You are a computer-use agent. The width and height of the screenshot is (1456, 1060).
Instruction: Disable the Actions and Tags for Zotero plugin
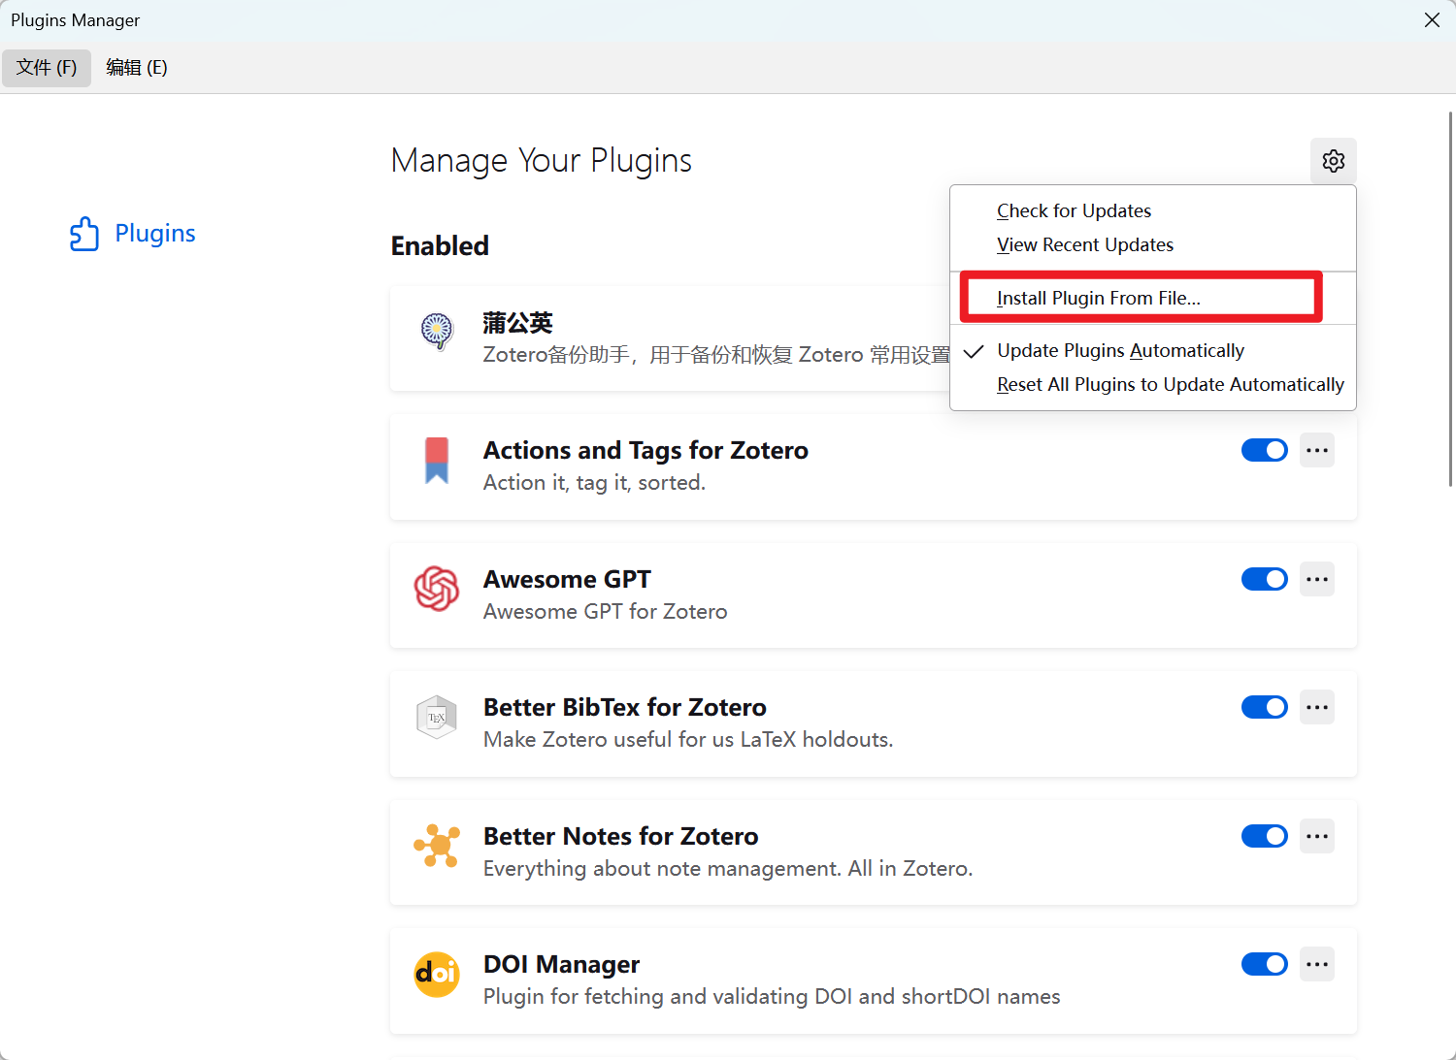click(1264, 450)
